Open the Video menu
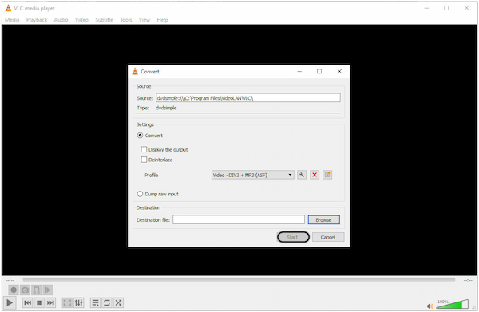 tap(81, 19)
